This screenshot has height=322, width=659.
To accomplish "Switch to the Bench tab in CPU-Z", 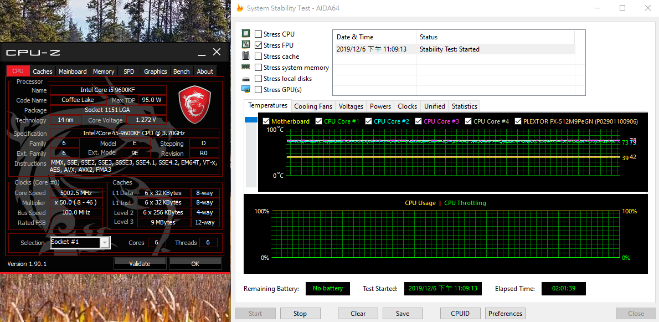I will [182, 71].
